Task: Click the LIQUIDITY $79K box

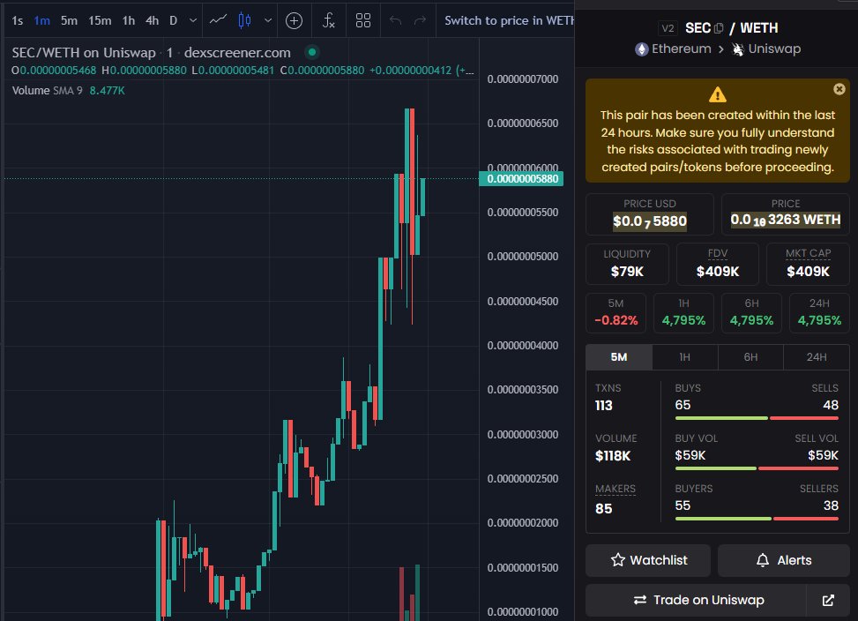Action: (x=627, y=265)
